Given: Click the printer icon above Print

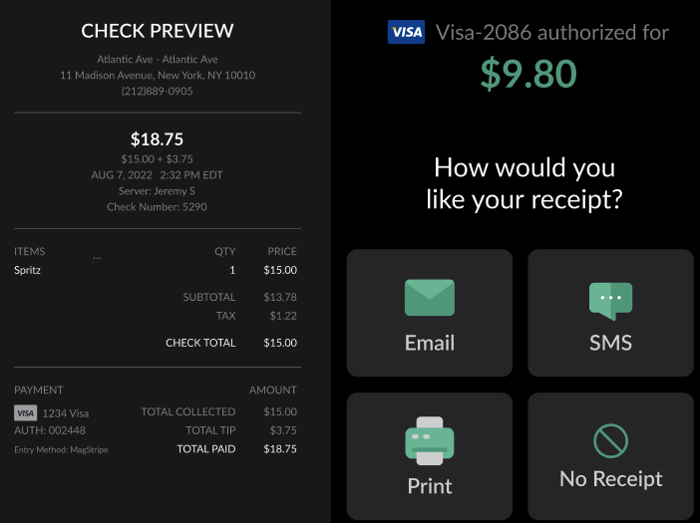Looking at the screenshot, I should coord(430,441).
